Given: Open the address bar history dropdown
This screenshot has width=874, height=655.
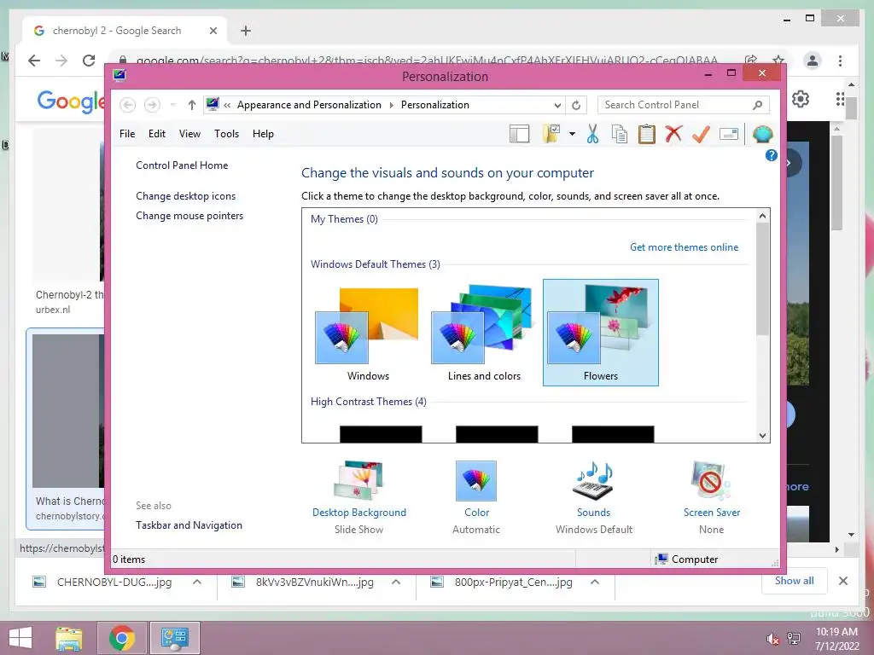Looking at the screenshot, I should pos(557,105).
